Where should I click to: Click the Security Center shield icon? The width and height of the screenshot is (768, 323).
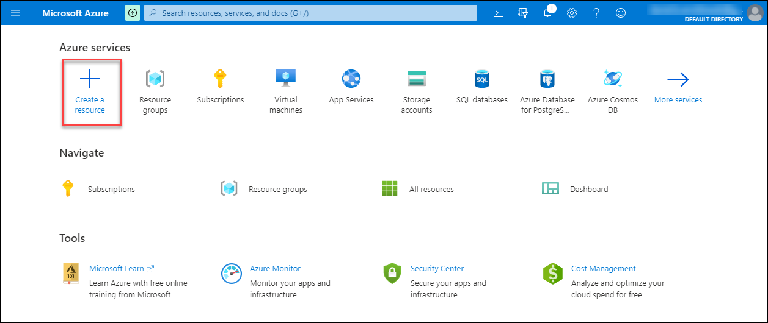pos(391,274)
